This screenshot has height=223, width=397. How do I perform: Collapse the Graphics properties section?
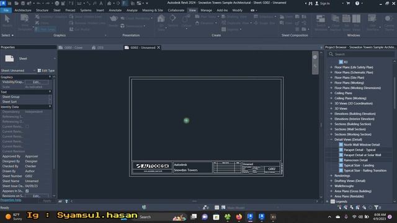[x=50, y=77]
